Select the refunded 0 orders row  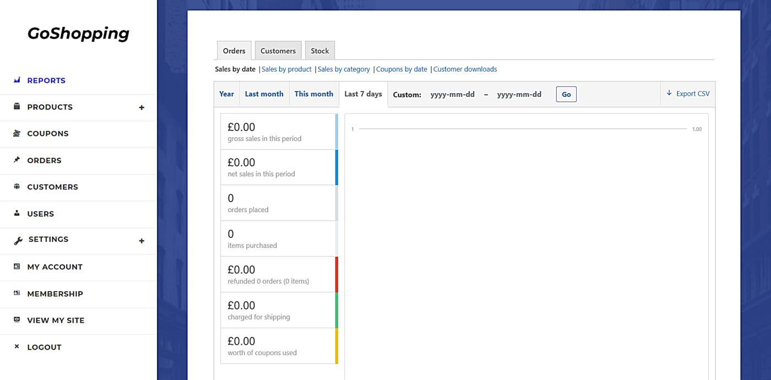coord(279,274)
